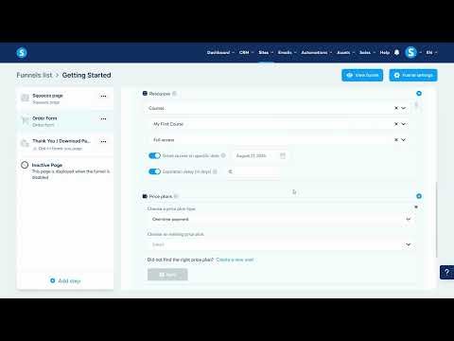Expand the My First Course dropdown
Screen dimensions: 454x341
point(403,124)
